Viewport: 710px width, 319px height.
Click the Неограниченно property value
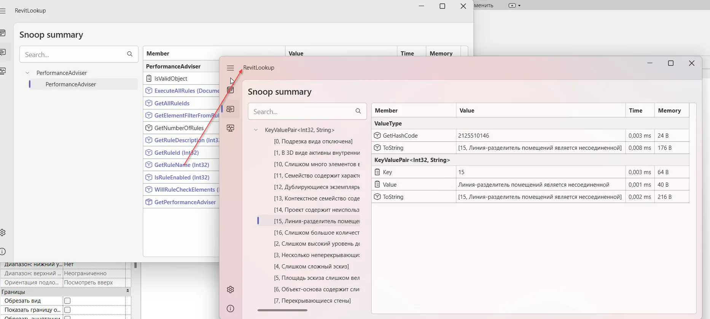(x=85, y=273)
